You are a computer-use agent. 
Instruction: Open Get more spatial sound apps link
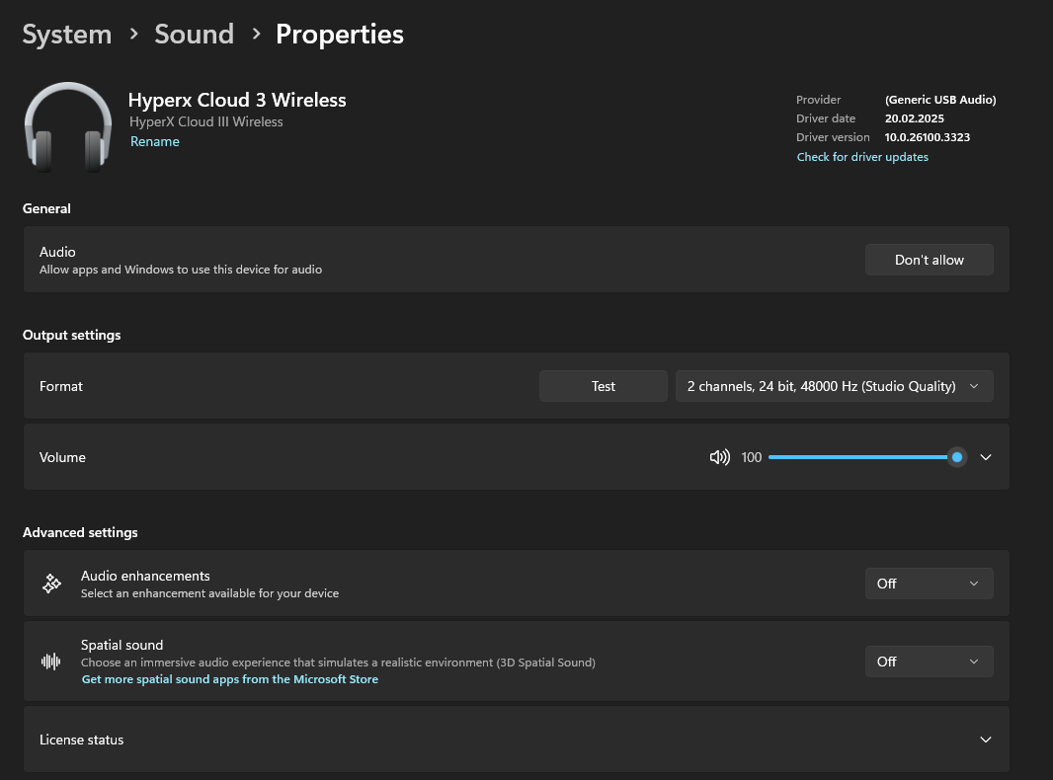pos(230,679)
